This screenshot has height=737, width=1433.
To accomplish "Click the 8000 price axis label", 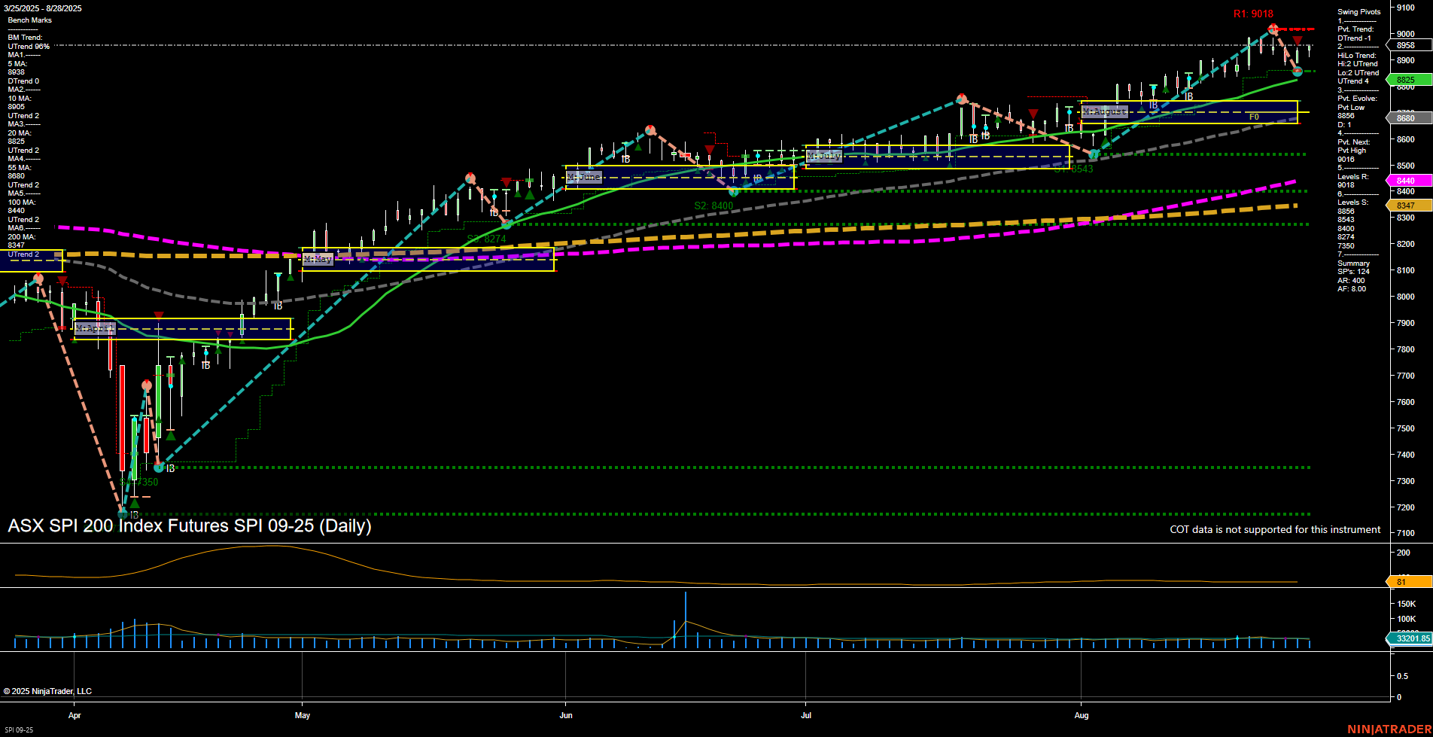I will point(1406,297).
